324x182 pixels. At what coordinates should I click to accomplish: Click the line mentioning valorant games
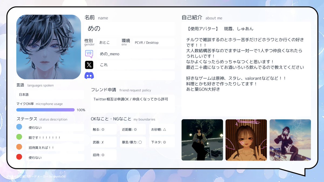[x=236, y=78]
